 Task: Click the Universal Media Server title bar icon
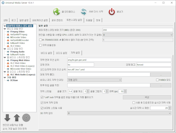[3, 2]
